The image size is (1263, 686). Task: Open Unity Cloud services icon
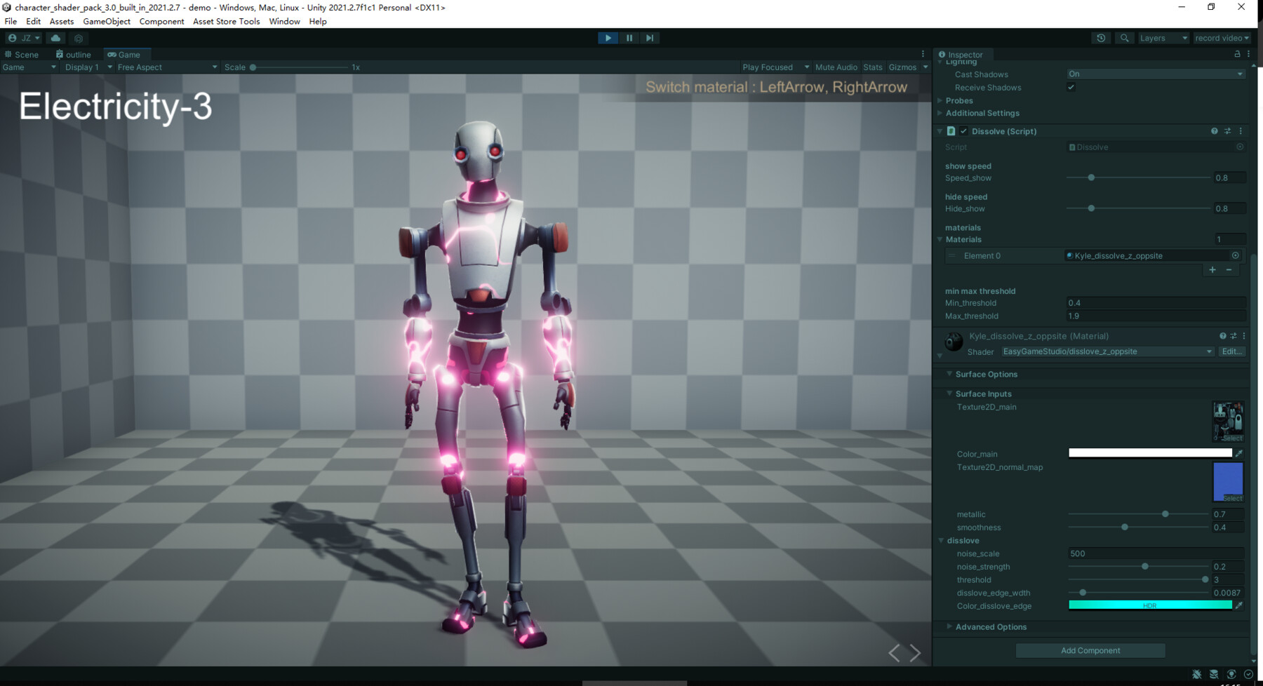pyautogui.click(x=55, y=38)
